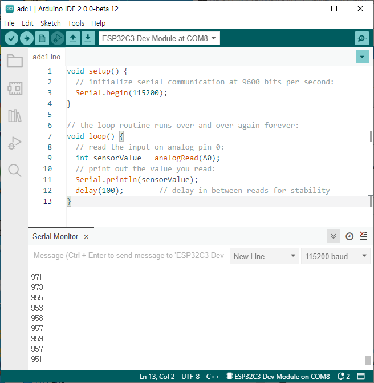Screen dimensions: 374x383
Task: Click the Arduino logo in the title bar
Action: tap(10, 9)
